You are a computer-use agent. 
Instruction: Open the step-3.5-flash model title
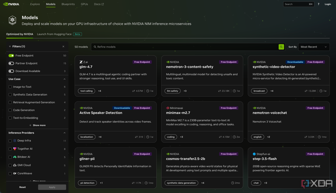pos(264,159)
